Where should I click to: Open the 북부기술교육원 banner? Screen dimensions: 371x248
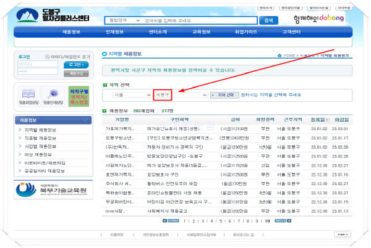53,190
